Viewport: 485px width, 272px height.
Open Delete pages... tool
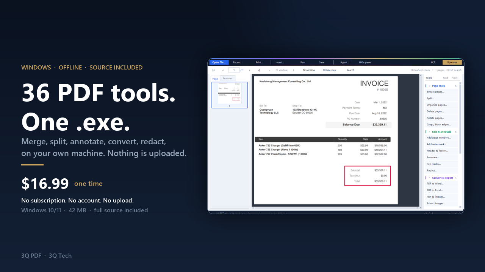click(x=441, y=111)
